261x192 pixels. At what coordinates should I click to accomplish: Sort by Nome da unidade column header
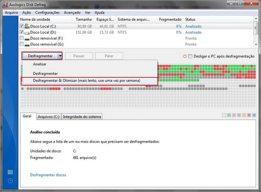45,19
